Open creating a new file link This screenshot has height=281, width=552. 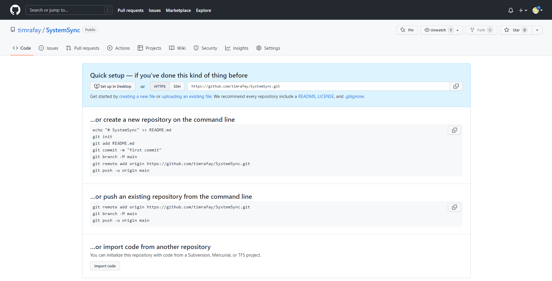(137, 96)
